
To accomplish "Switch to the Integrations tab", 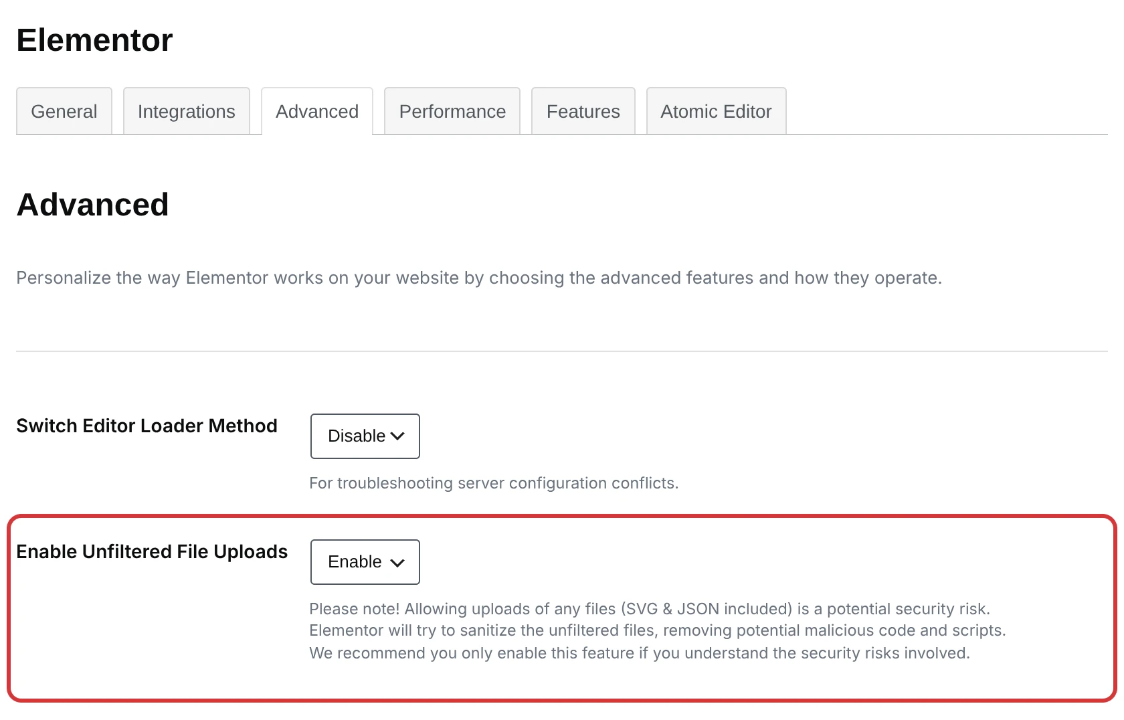I will point(187,111).
